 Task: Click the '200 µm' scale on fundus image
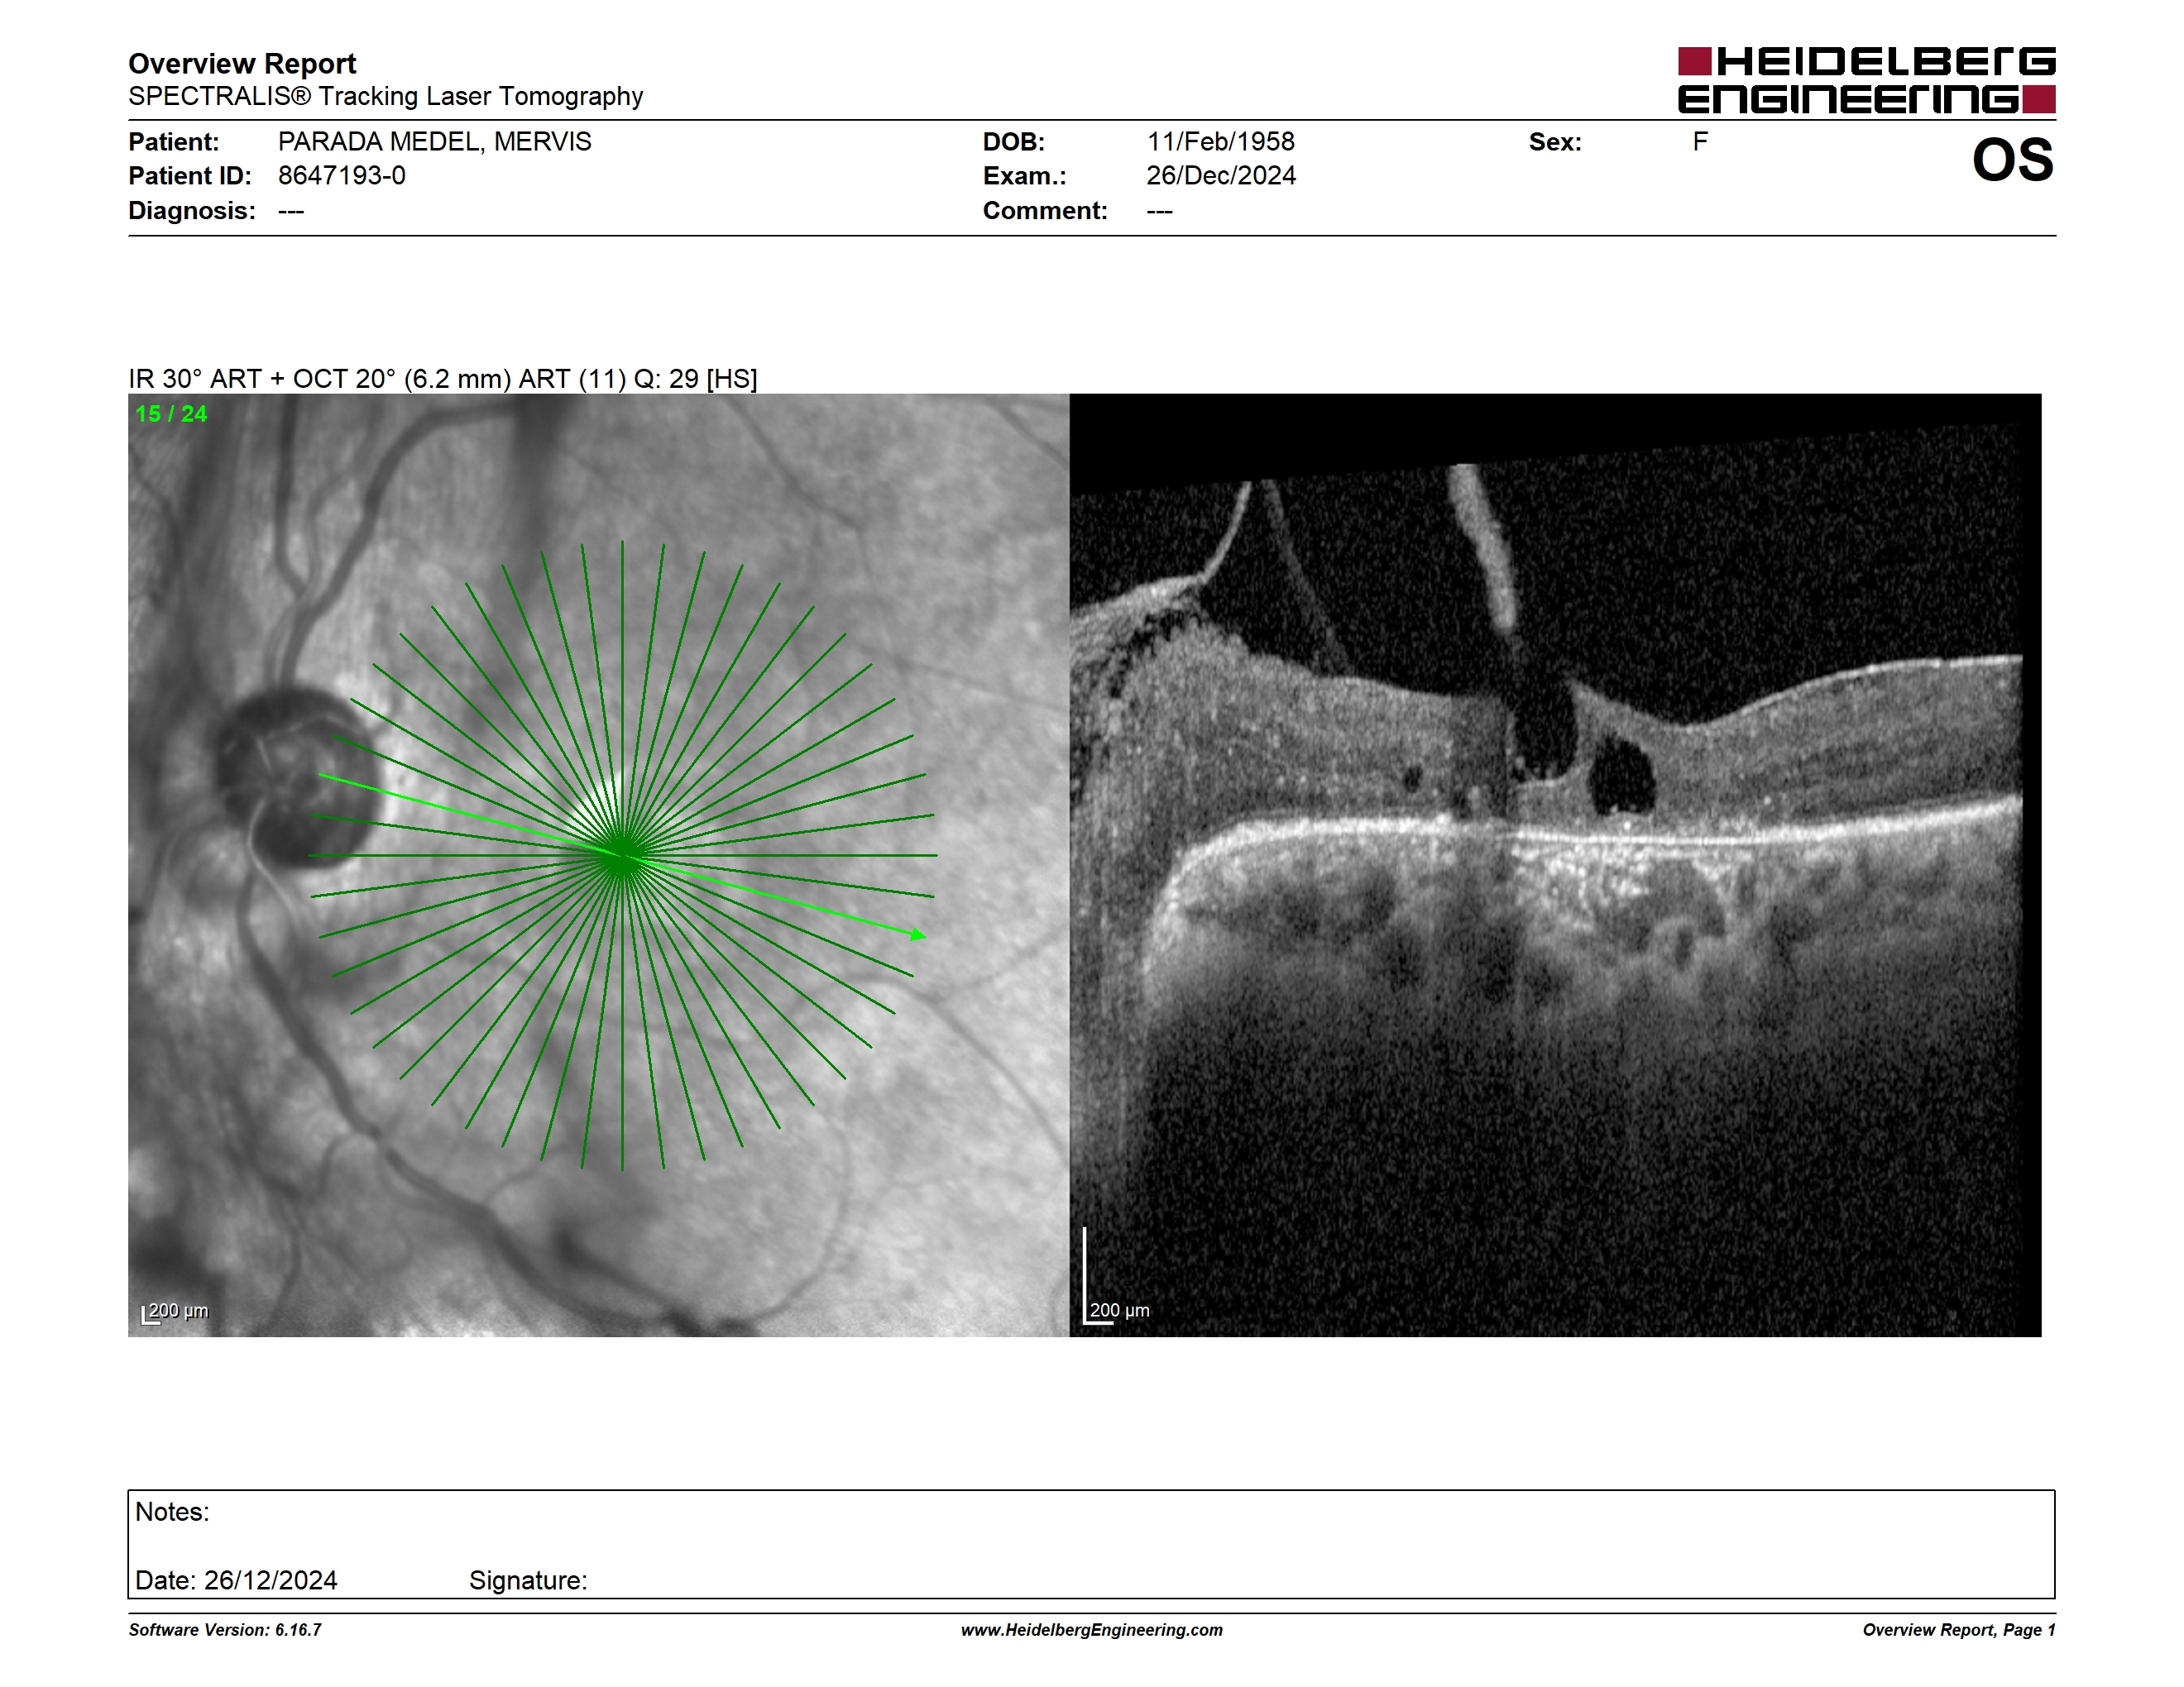pos(175,1312)
